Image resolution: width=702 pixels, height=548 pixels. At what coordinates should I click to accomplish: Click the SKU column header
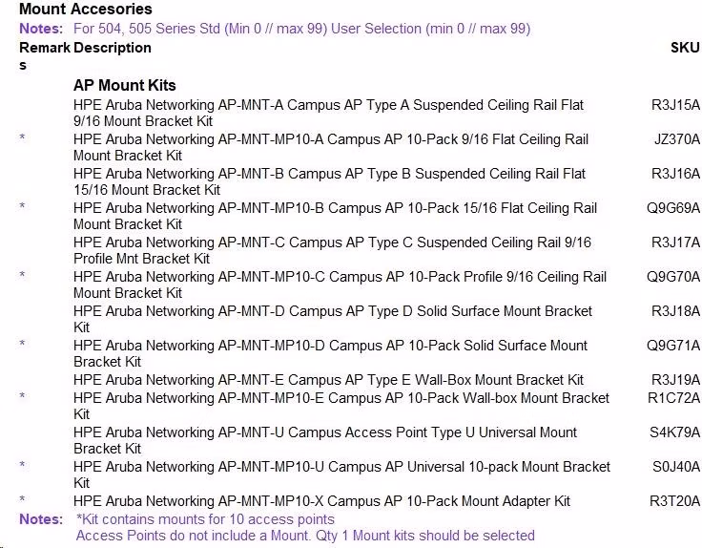coord(685,48)
